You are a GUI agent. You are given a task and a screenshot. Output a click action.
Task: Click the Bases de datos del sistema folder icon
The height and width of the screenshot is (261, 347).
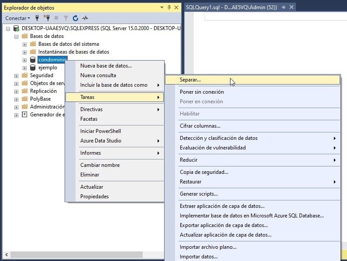pos(33,44)
